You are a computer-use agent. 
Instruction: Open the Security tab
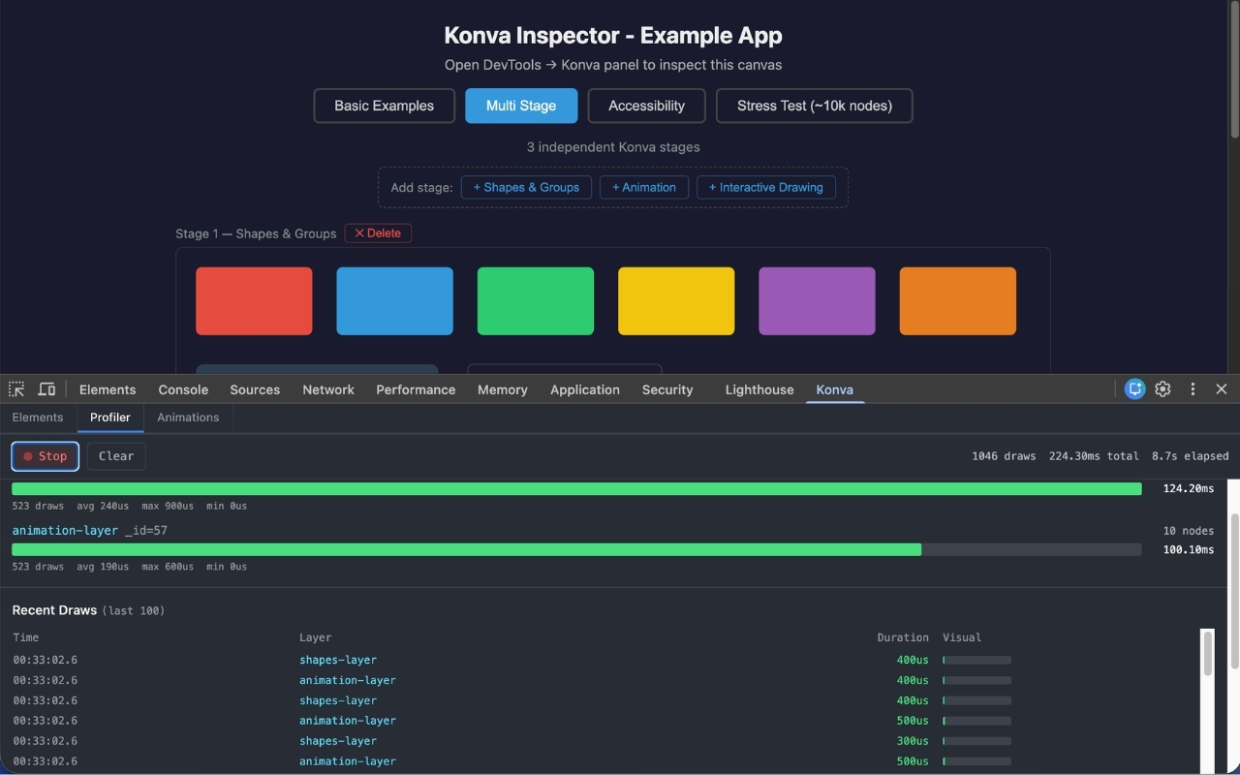(667, 389)
